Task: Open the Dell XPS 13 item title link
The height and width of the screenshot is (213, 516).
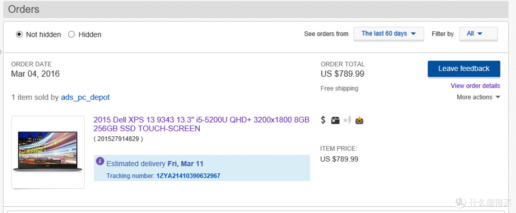Action: (202, 124)
